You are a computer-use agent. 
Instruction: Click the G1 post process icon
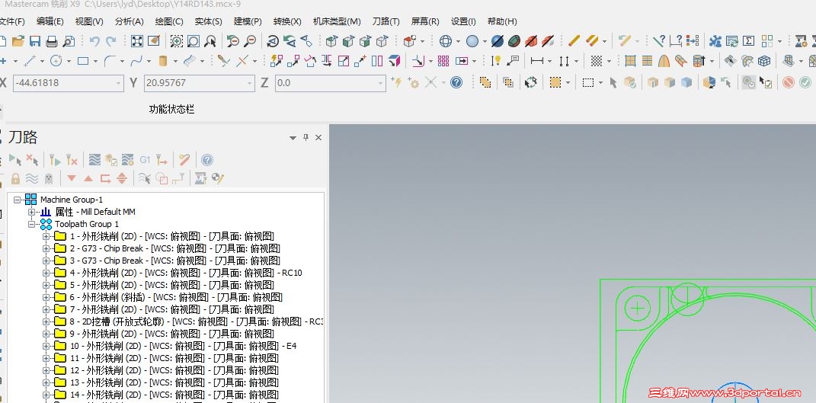(x=146, y=160)
